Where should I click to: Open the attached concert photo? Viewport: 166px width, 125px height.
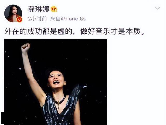click(x=56, y=82)
